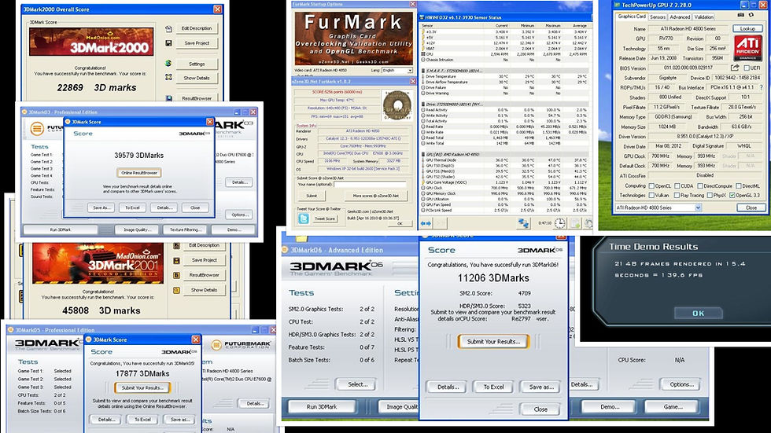Image resolution: width=771 pixels, height=433 pixels.
Task: Click the PCIe Link Speed sensor row
Action: point(504,210)
